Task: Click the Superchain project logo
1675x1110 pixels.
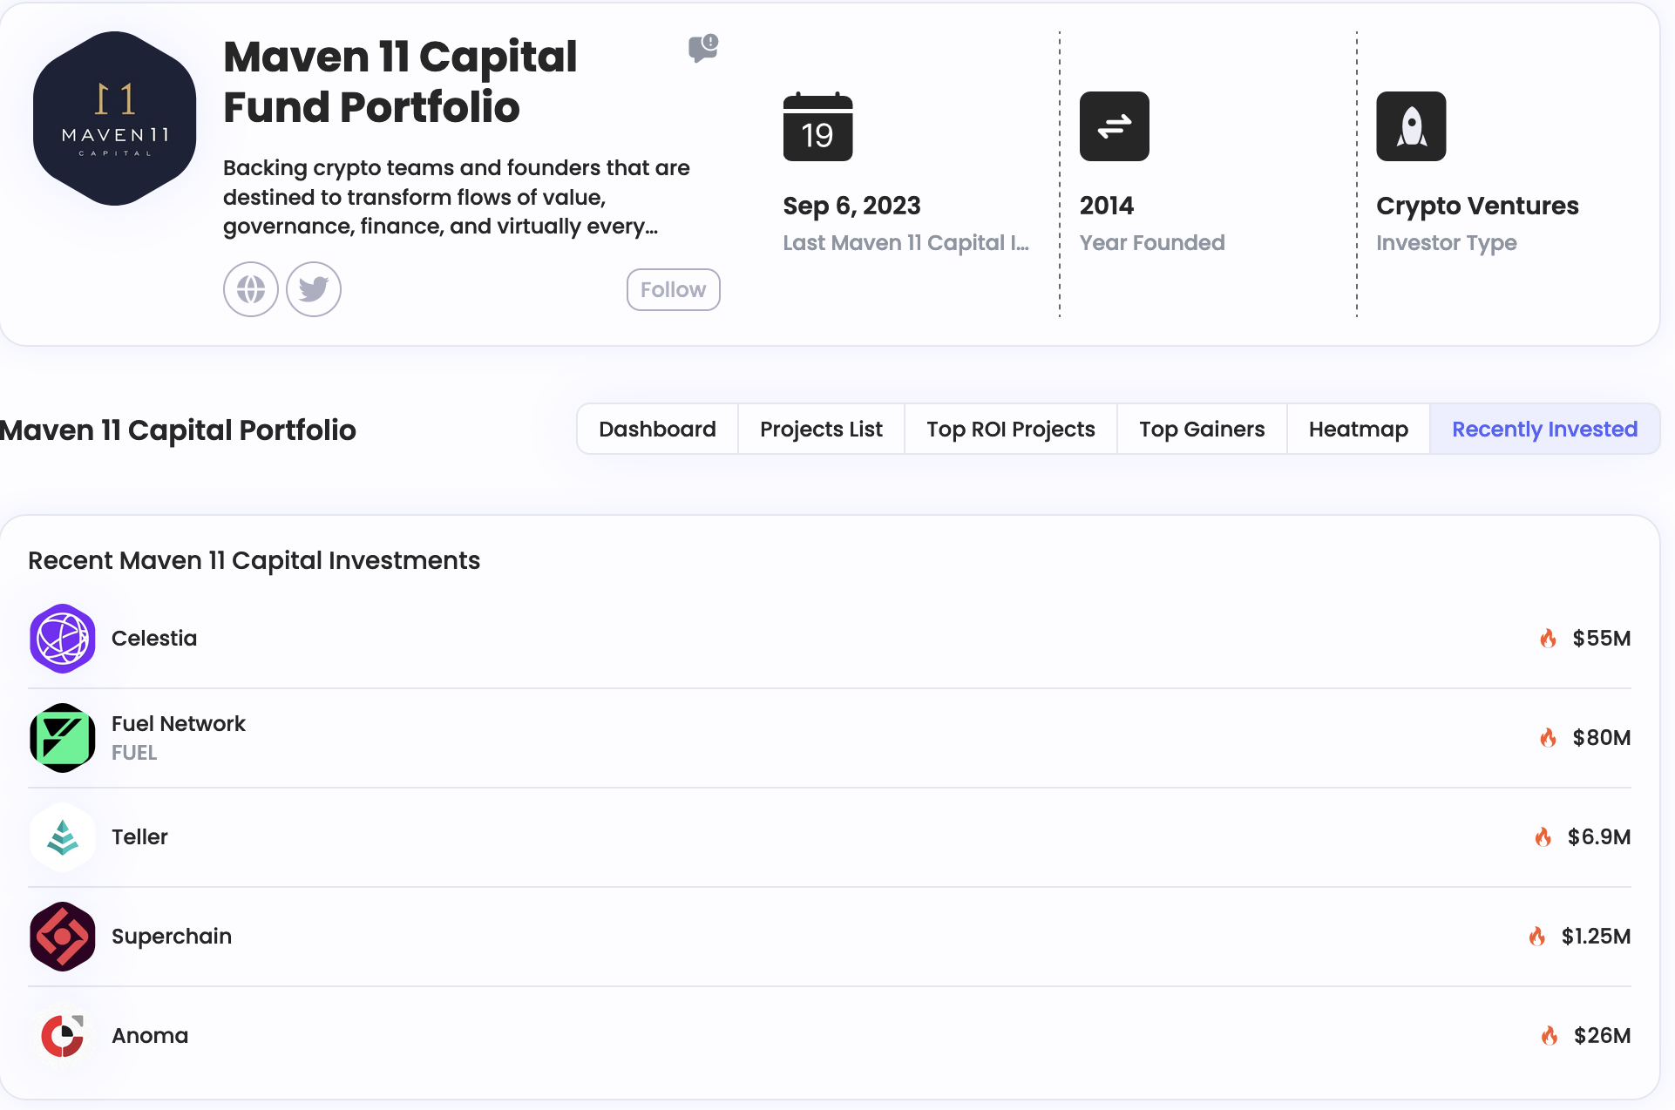Action: coord(63,937)
